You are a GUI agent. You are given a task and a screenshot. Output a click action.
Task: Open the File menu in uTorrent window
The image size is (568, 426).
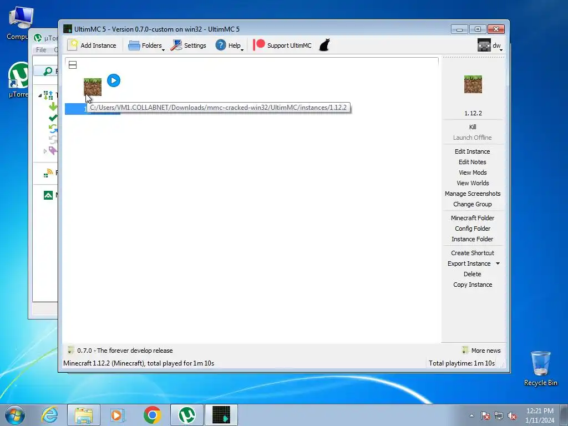(41, 49)
